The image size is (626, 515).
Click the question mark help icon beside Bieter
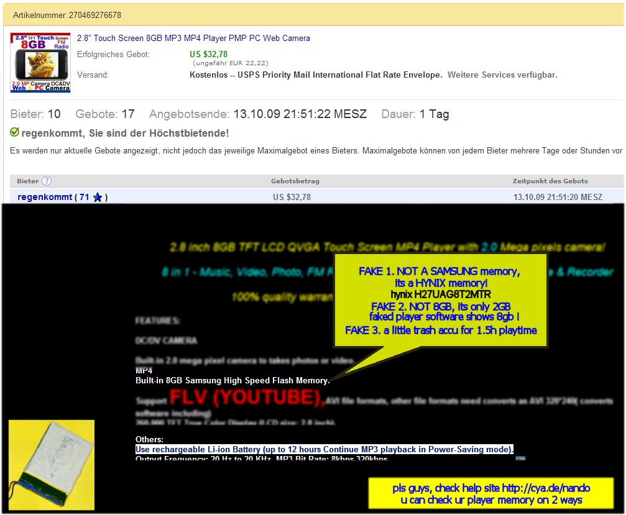[47, 181]
